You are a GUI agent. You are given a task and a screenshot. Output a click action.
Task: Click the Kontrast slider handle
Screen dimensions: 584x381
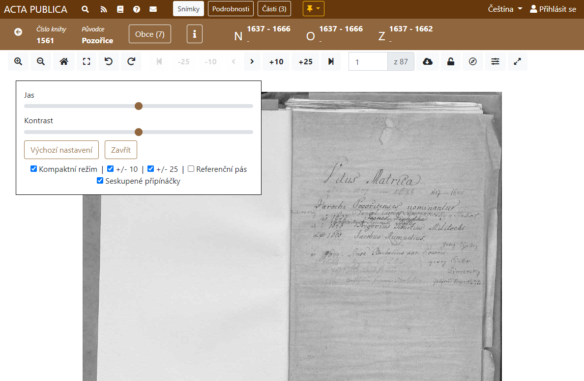[x=139, y=132]
